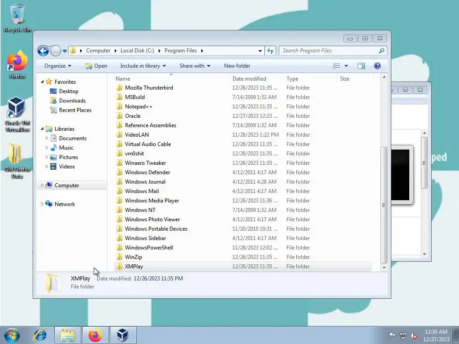The height and width of the screenshot is (344, 459).
Task: Select Local Disk (C:) breadcrumb
Action: 137,51
